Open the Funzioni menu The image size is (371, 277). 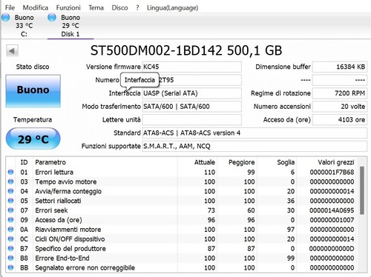[68, 7]
